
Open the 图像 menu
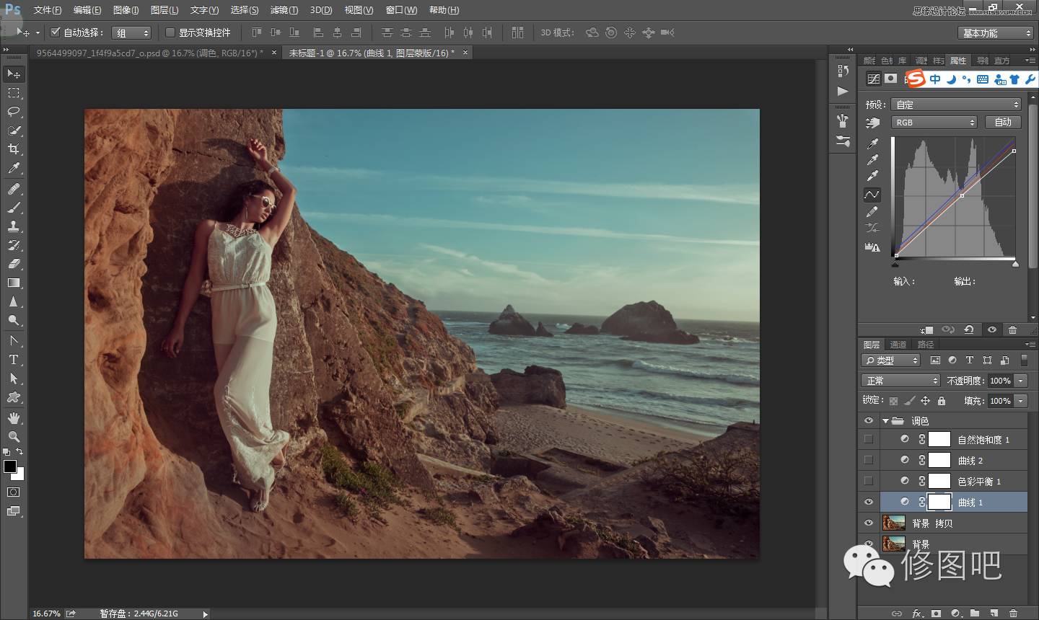pos(126,10)
